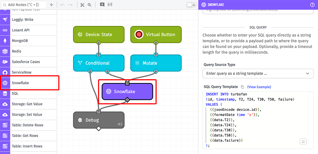Viewport: 318px width, 154px height.
Task: Click the Debug node's bottom output port
Action: [x=99, y=129]
